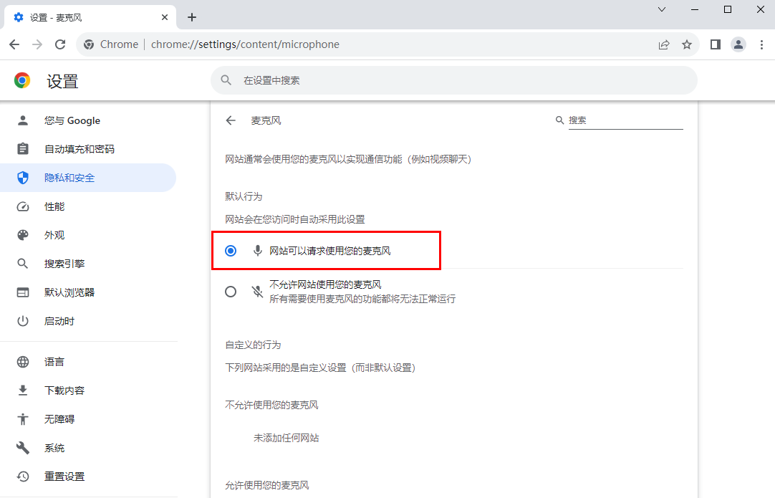Click the palette icon beside 外观
The image size is (775, 498).
pyautogui.click(x=23, y=235)
